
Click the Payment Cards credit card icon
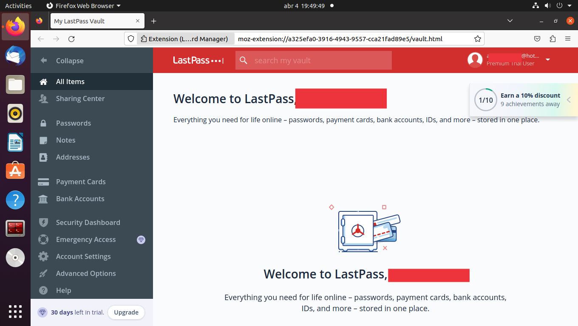pyautogui.click(x=43, y=182)
